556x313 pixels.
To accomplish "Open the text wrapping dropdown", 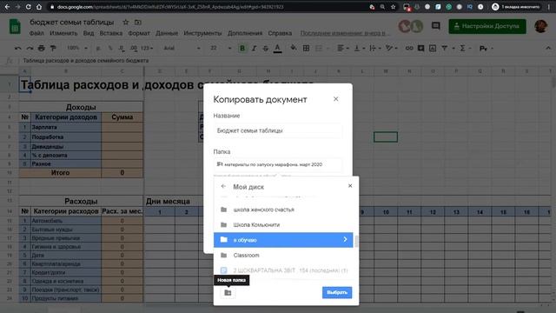I will click(x=374, y=48).
